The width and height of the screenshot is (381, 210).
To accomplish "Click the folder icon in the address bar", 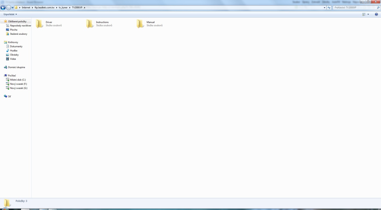I will (16, 7).
